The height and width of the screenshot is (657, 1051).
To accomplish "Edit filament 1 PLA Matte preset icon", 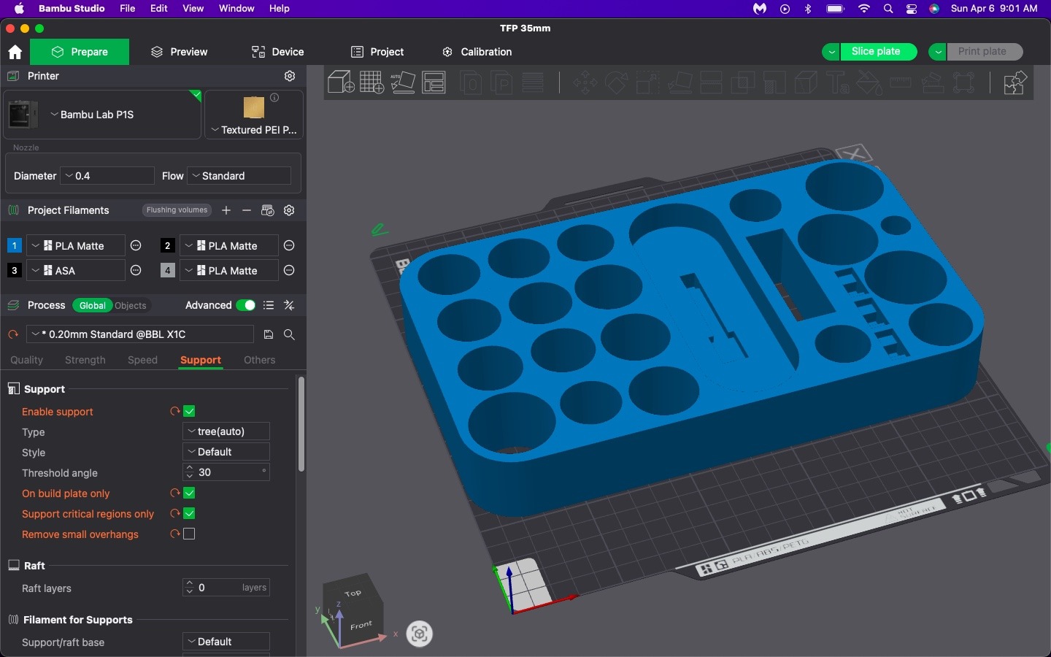I will (136, 246).
